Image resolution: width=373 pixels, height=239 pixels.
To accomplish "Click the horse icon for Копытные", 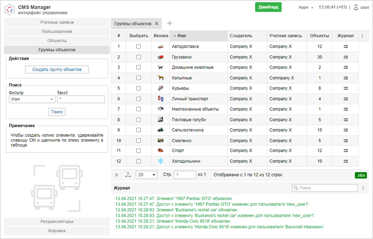I will click(x=161, y=78).
